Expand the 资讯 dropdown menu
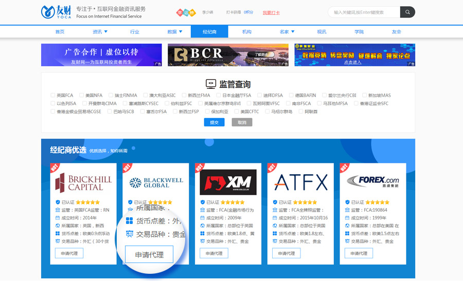The image size is (463, 281). (100, 32)
